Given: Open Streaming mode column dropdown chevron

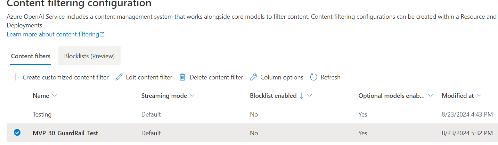Looking at the screenshot, I should pos(192,96).
